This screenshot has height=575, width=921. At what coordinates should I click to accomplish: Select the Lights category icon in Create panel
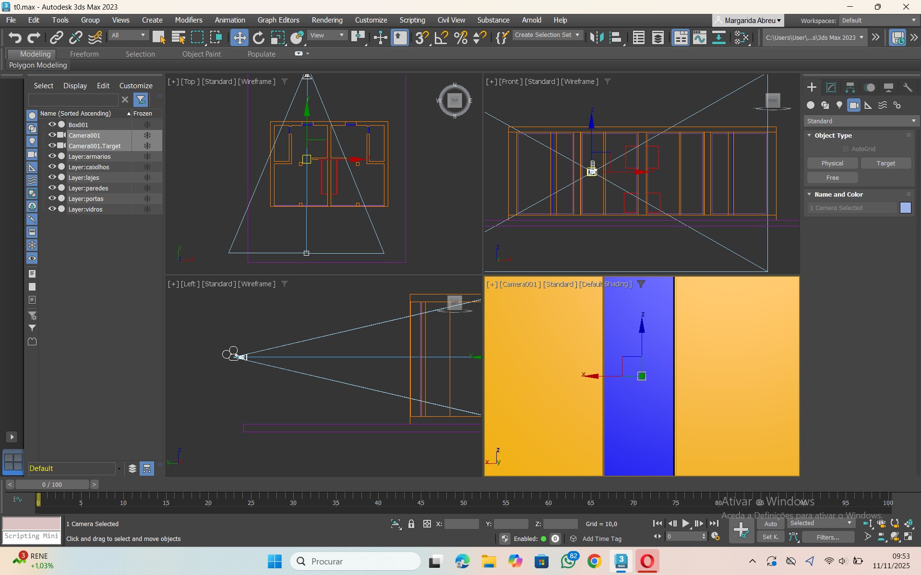tap(839, 105)
